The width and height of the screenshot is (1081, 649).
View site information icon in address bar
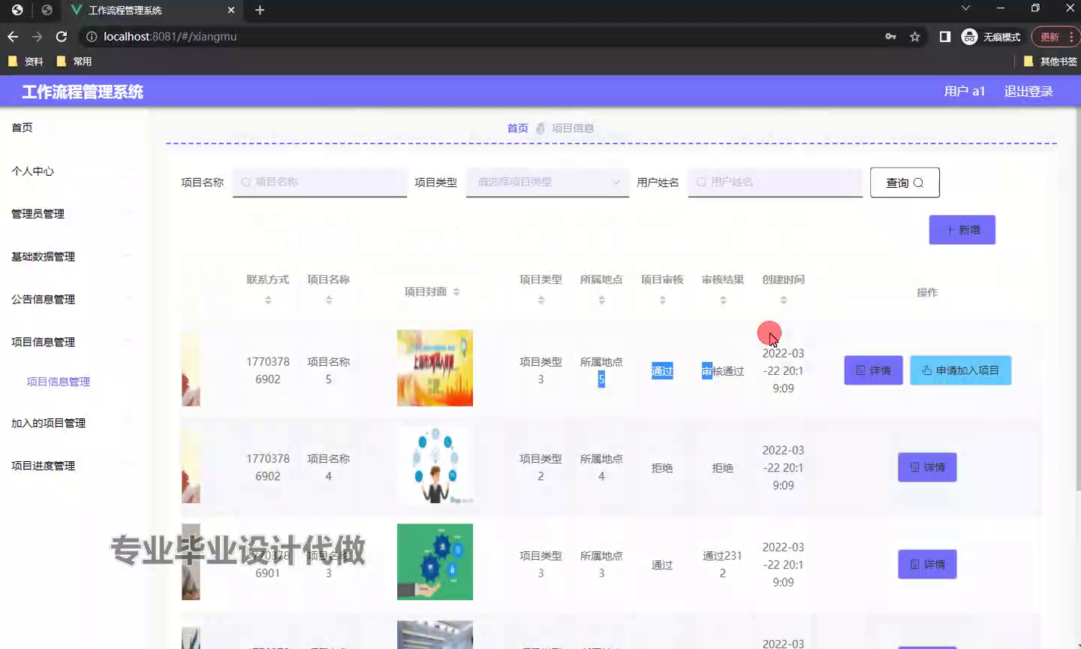[92, 37]
